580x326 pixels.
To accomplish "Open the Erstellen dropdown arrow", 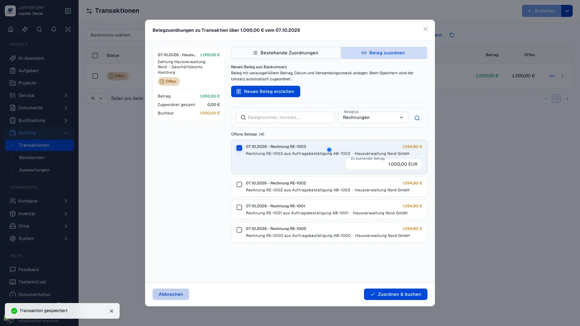I will click(x=567, y=11).
